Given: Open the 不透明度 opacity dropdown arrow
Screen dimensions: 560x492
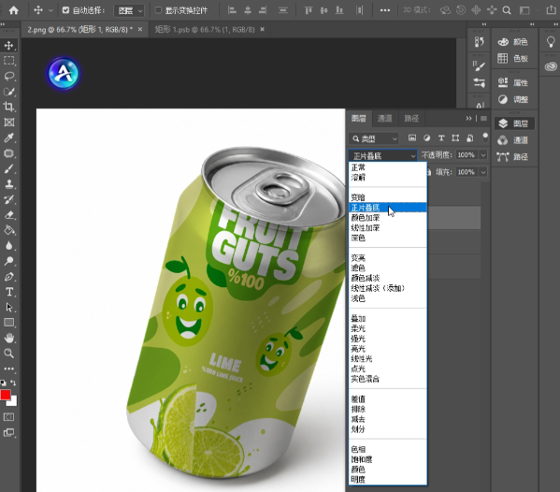Looking at the screenshot, I should pos(483,155).
